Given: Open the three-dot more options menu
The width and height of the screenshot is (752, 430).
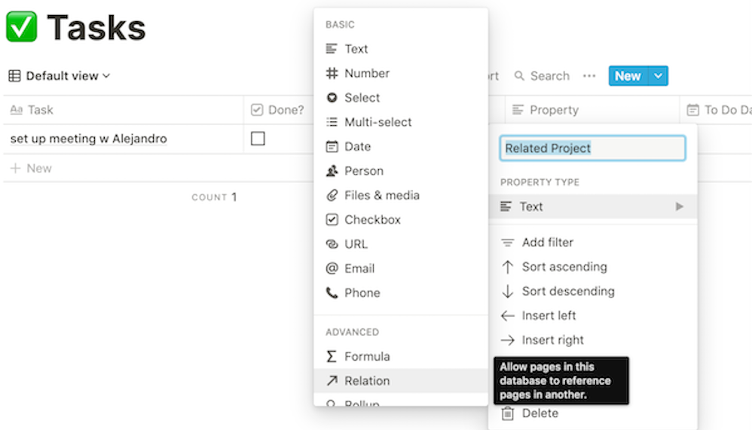Looking at the screenshot, I should click(x=589, y=76).
